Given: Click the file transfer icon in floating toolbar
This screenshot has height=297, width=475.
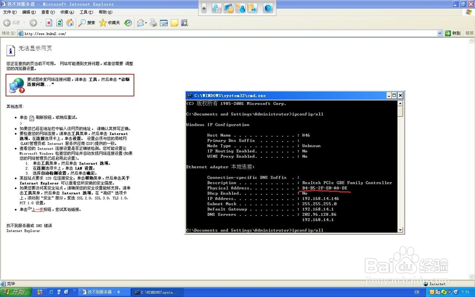Looking at the screenshot, I should coord(252,8).
